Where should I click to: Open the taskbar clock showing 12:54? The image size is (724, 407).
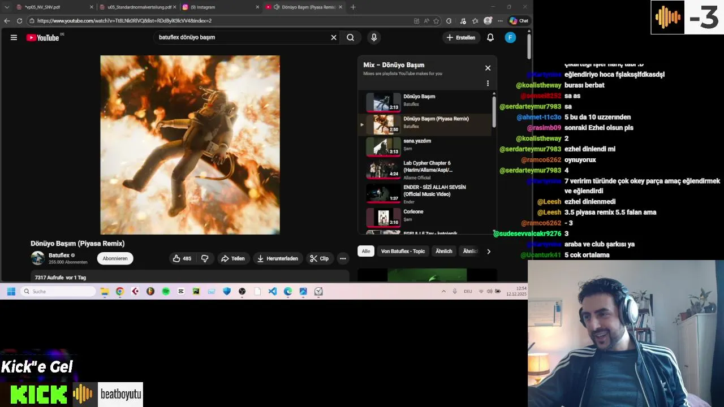click(517, 291)
